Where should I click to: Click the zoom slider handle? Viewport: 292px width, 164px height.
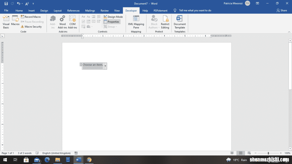[x=268, y=153]
